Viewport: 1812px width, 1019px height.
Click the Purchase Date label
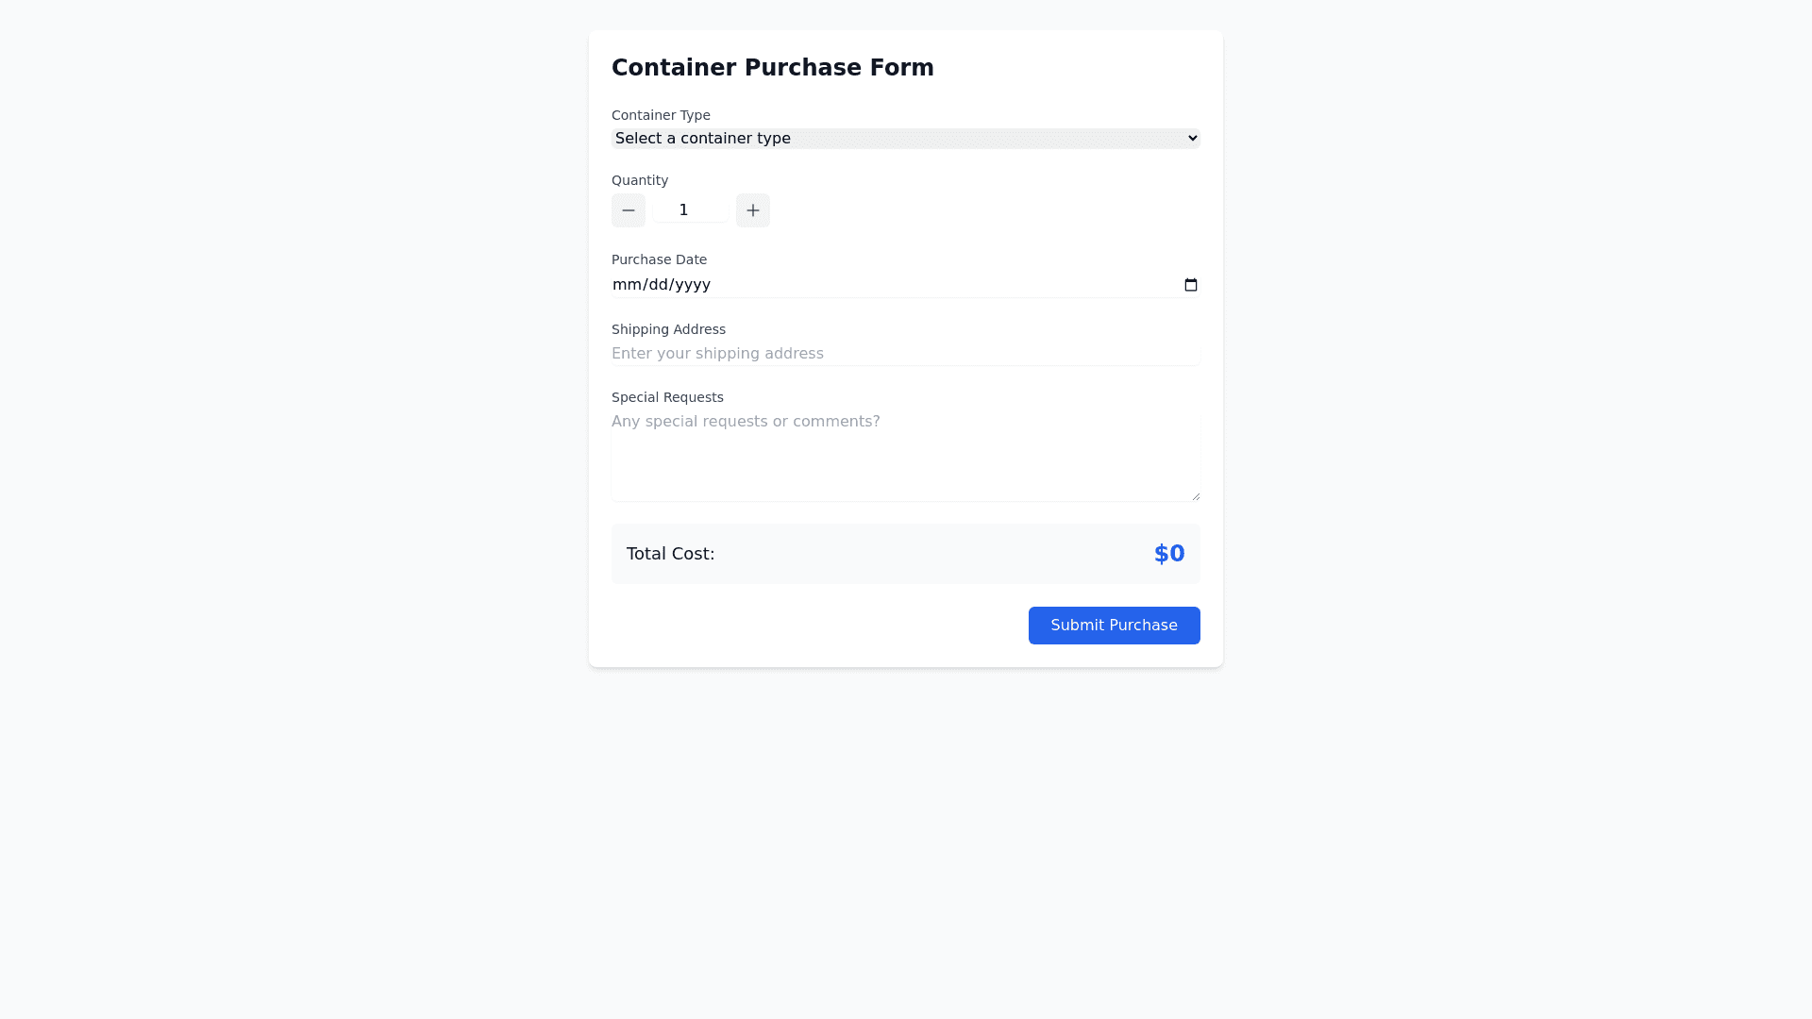coord(659,259)
